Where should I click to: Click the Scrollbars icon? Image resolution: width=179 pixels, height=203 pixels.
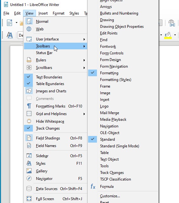pyautogui.click(x=29, y=68)
